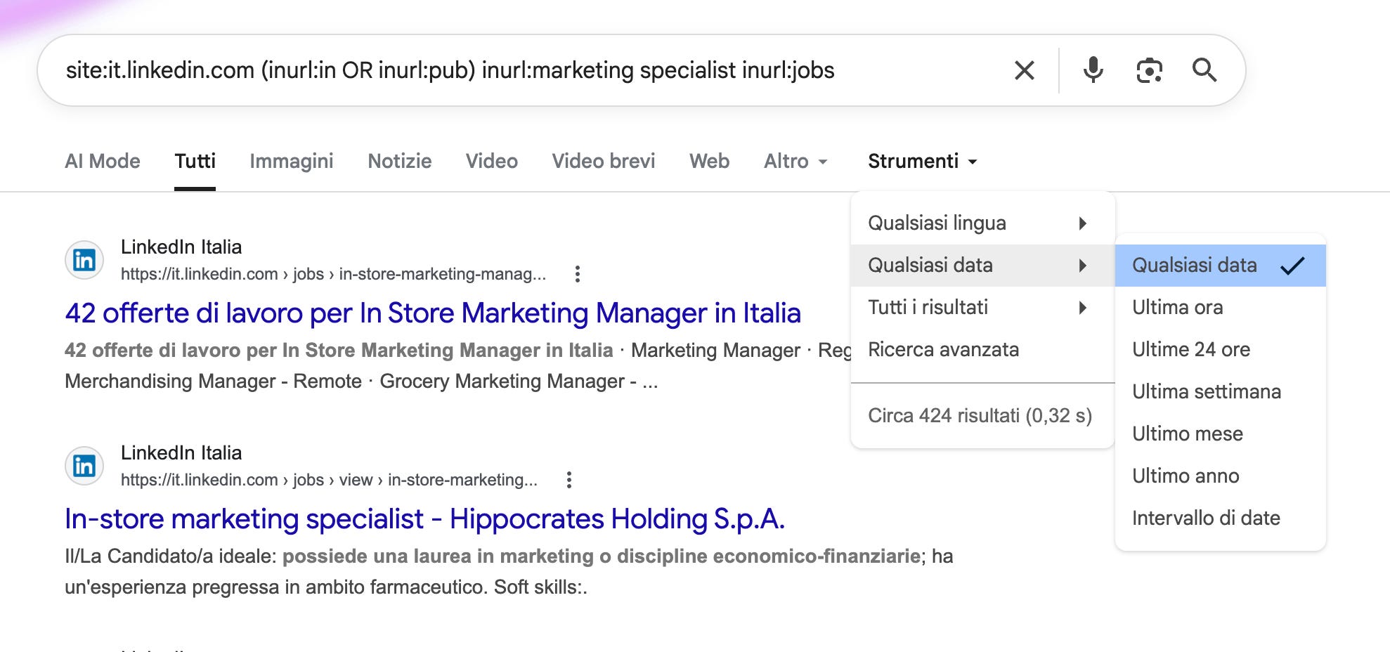Image resolution: width=1390 pixels, height=652 pixels.
Task: Go to Video brevi tab
Action: pyautogui.click(x=604, y=161)
